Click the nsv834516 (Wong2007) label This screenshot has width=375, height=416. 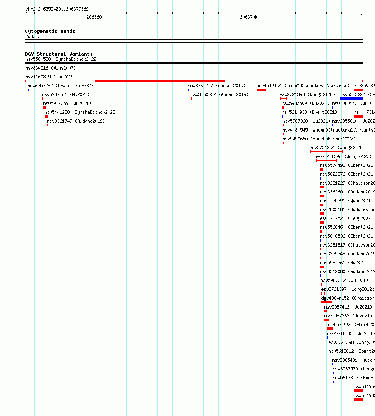coord(51,68)
